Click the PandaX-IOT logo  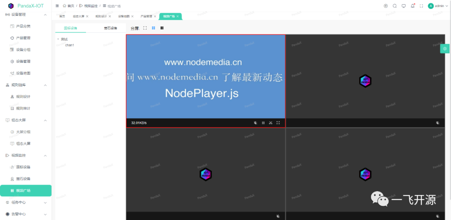[x=26, y=5]
